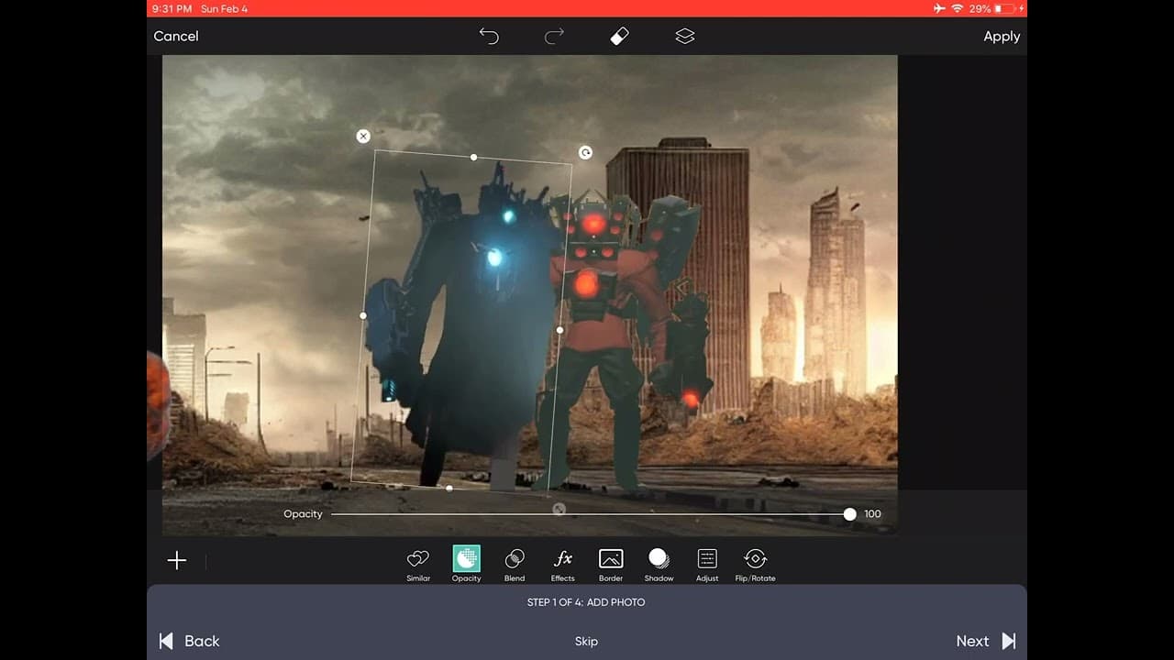Open the Effects tool
Viewport: 1174px width, 660px height.
[x=563, y=565]
